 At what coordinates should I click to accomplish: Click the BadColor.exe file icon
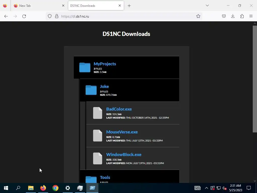tap(98, 113)
